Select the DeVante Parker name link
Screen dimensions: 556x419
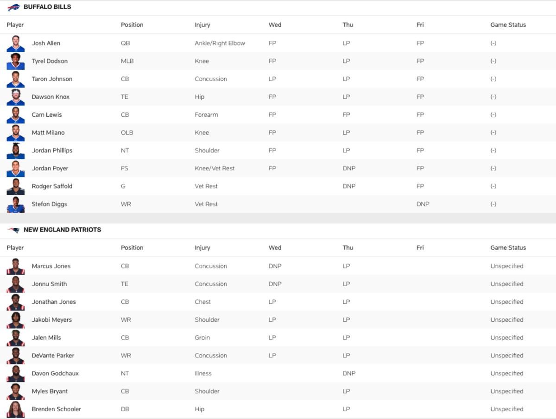pos(53,356)
